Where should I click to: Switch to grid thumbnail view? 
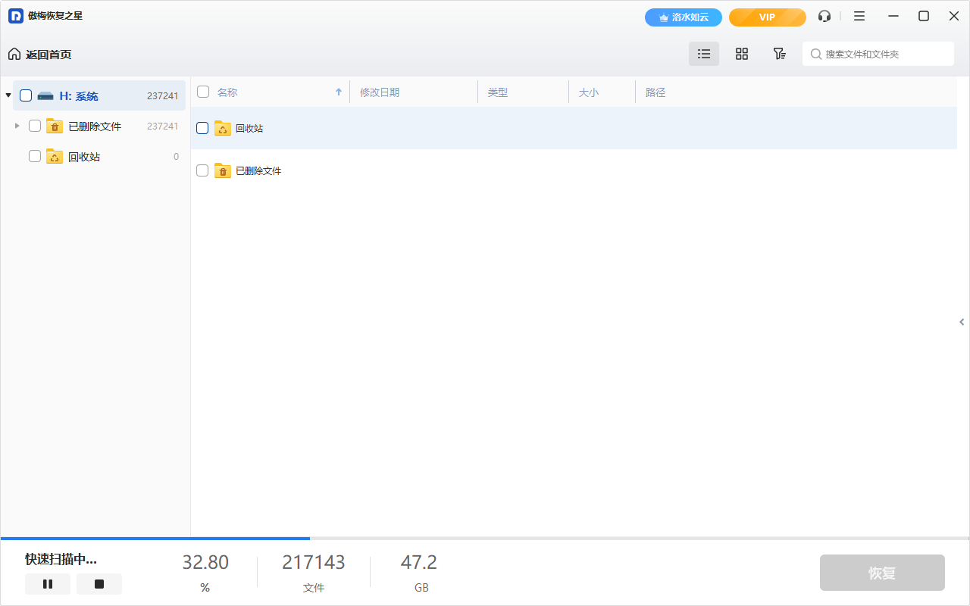[x=742, y=54]
